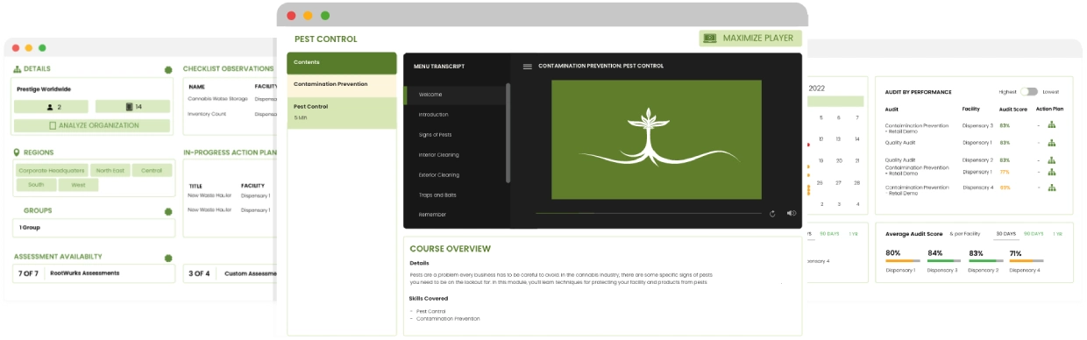Viewport: 1087px width, 340px height.
Task: Click the 3 OF 4 Custom Assessments card
Action: (x=230, y=273)
